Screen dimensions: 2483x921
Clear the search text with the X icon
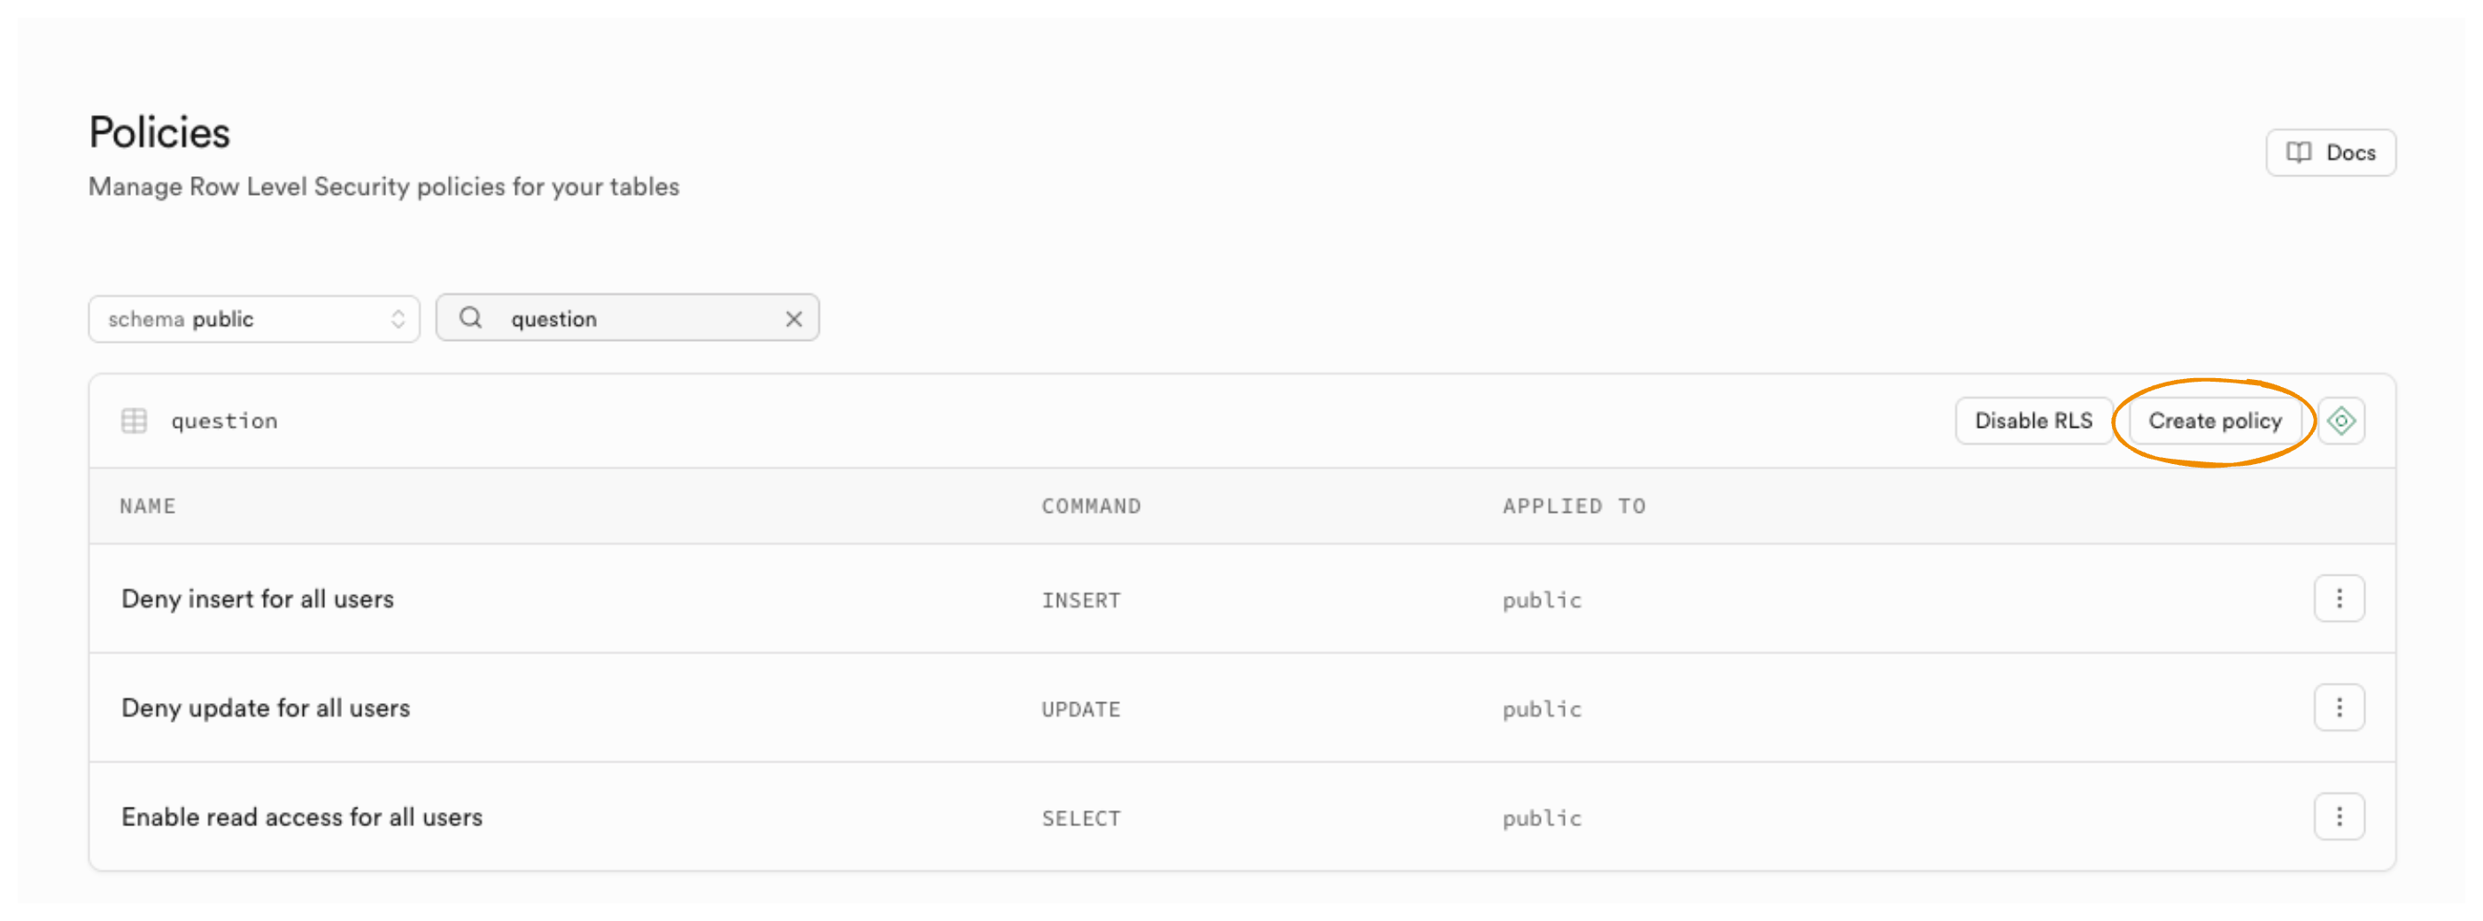click(x=793, y=319)
